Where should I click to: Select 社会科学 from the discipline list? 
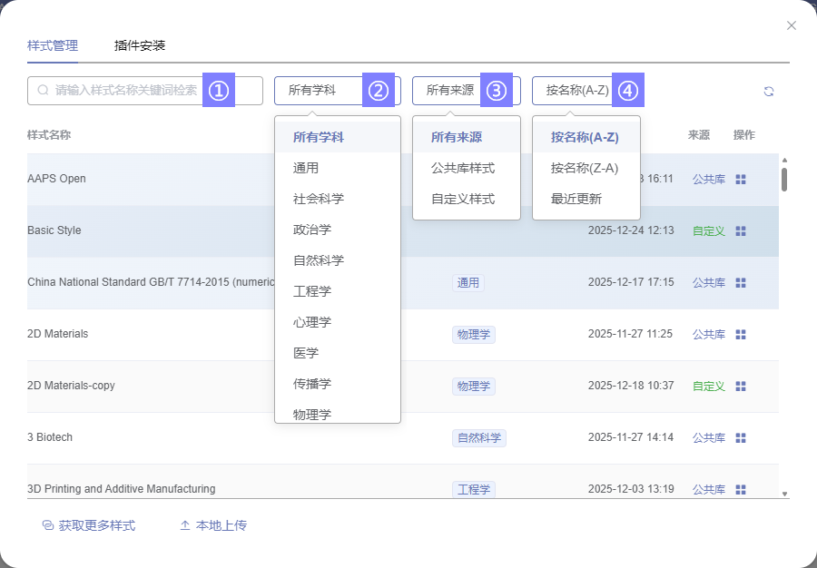click(x=319, y=199)
